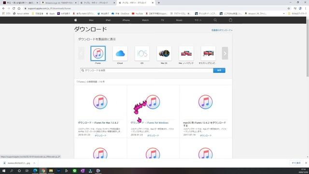Open the Windows Start menu

pyautogui.click(x=4, y=171)
